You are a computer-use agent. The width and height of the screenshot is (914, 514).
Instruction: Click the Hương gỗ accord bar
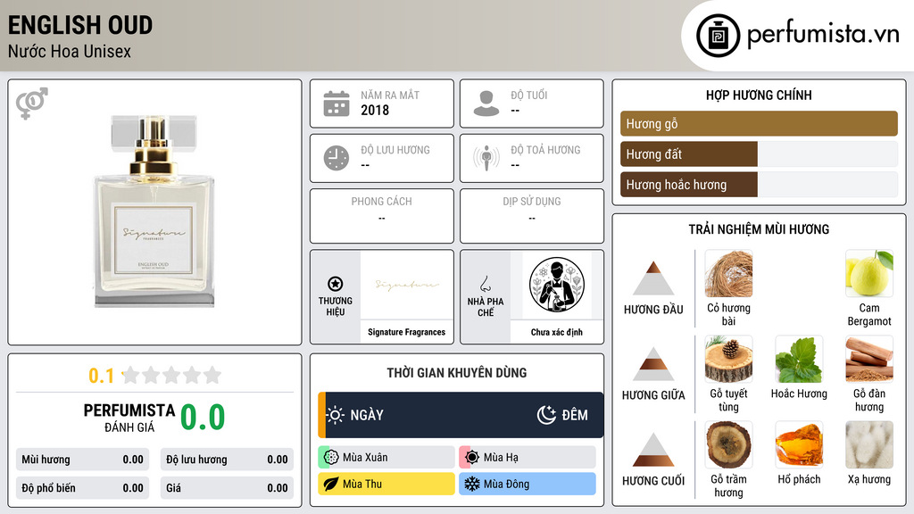pyautogui.click(x=759, y=123)
